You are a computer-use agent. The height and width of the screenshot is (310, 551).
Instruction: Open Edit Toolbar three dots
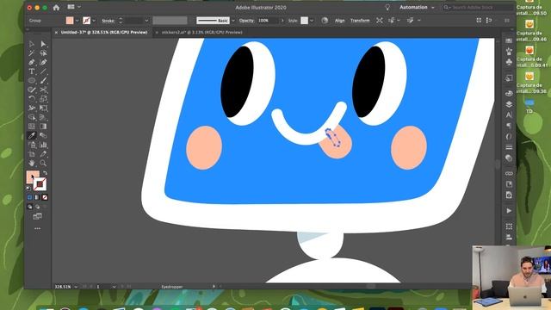tap(37, 228)
